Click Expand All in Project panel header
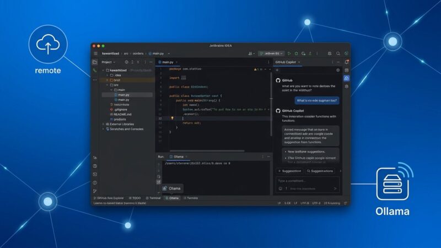 coord(132,62)
